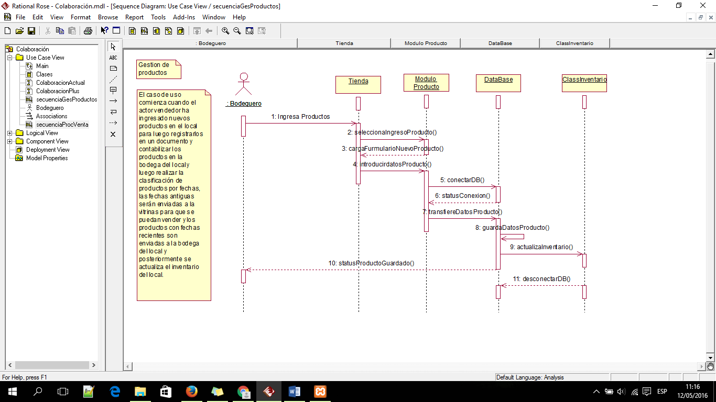Select the DataBase object box in diagram

click(x=498, y=83)
